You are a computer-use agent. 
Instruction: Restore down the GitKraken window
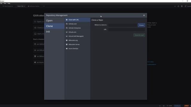pos(187,1)
